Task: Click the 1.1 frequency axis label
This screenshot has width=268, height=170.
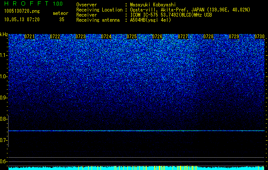Action: coord(3,55)
